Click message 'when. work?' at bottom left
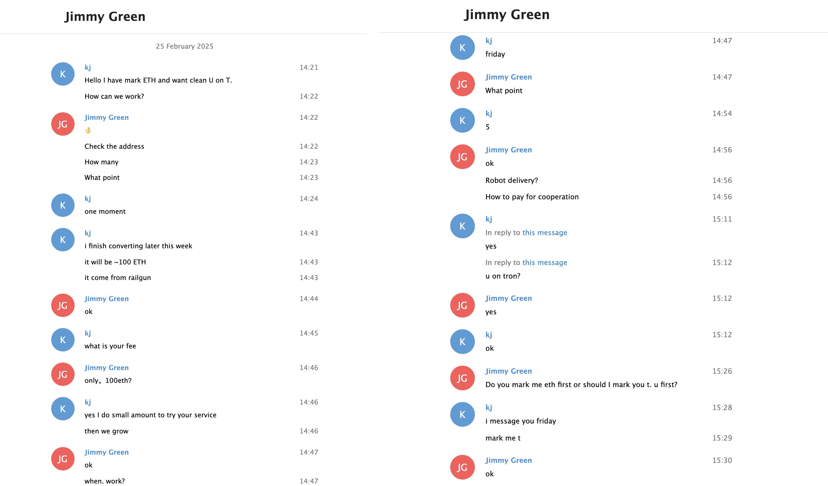The height and width of the screenshot is (486, 828). (x=104, y=481)
